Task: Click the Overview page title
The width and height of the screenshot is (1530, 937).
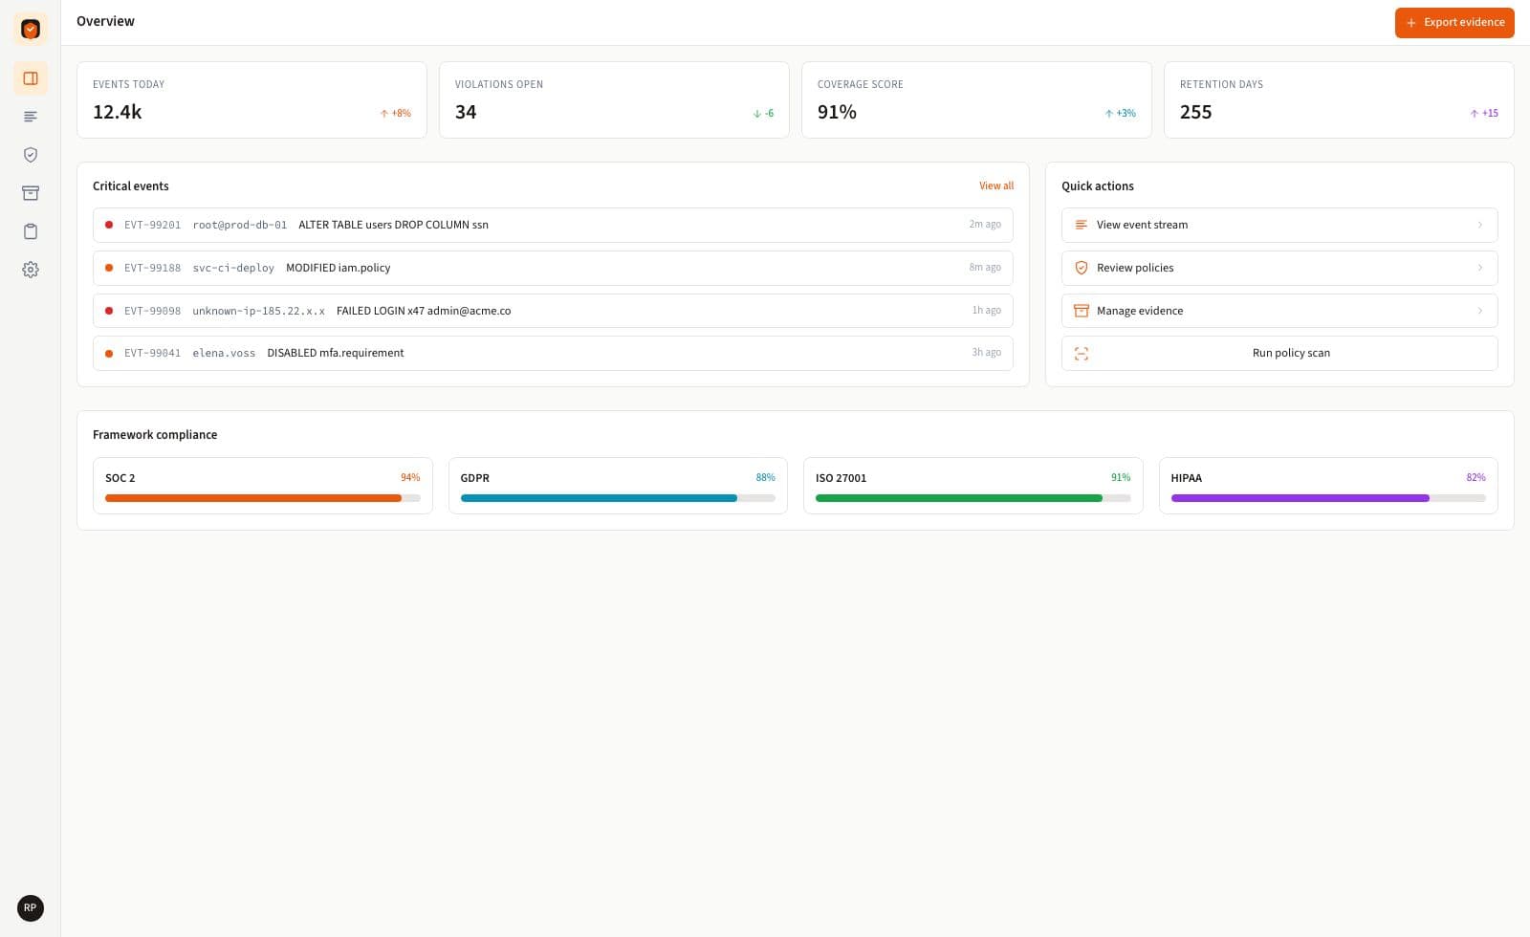Action: (x=105, y=21)
